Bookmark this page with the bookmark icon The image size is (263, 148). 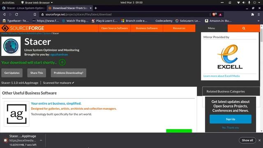[x=35, y=14]
